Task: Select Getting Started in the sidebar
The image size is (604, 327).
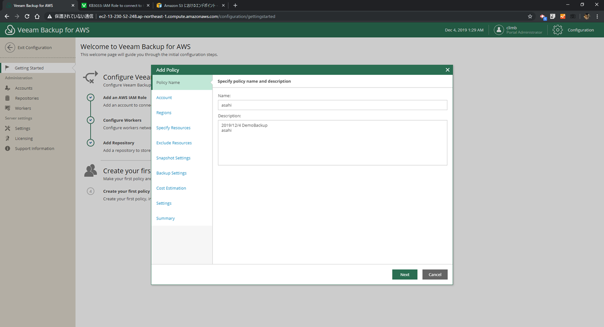Action: (38, 68)
